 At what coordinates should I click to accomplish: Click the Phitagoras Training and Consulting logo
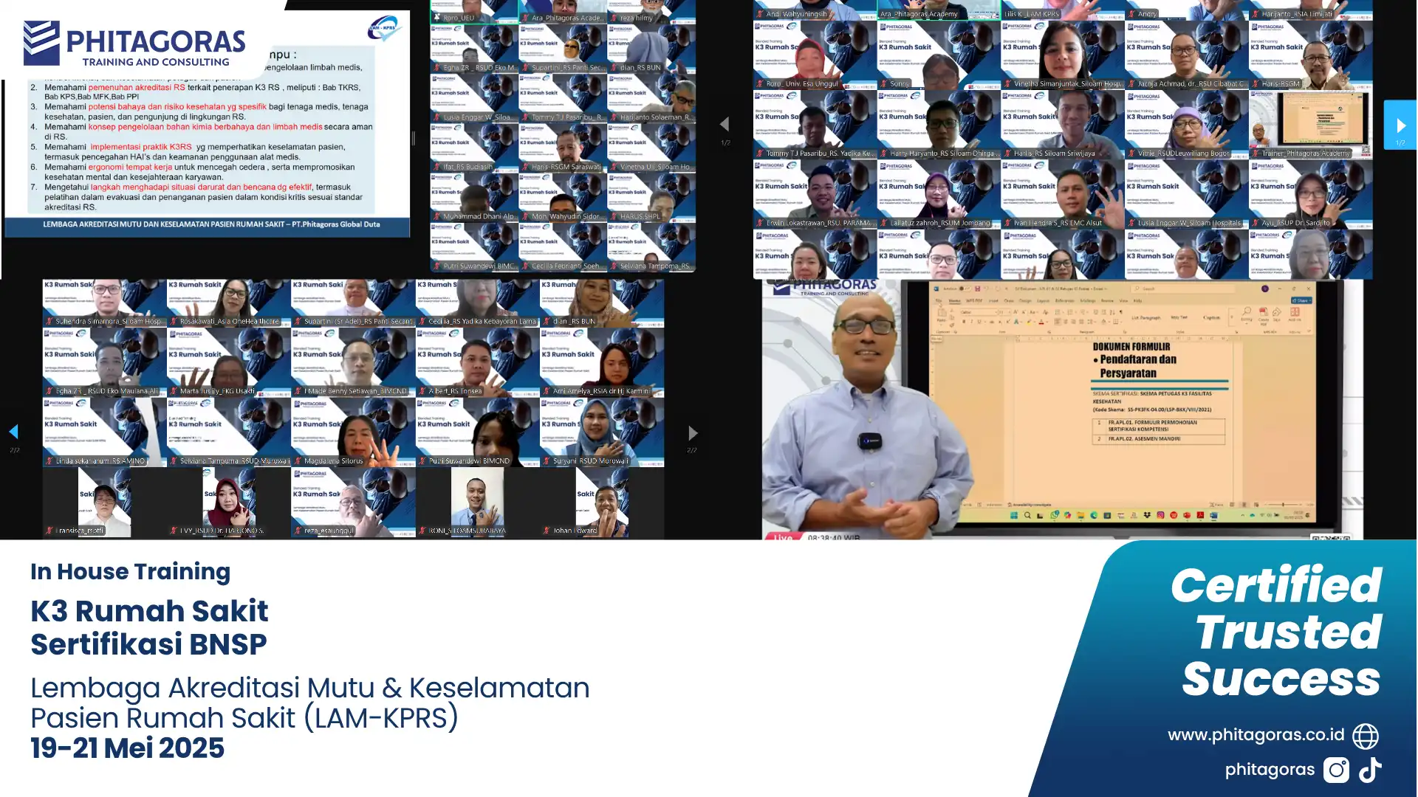point(134,44)
